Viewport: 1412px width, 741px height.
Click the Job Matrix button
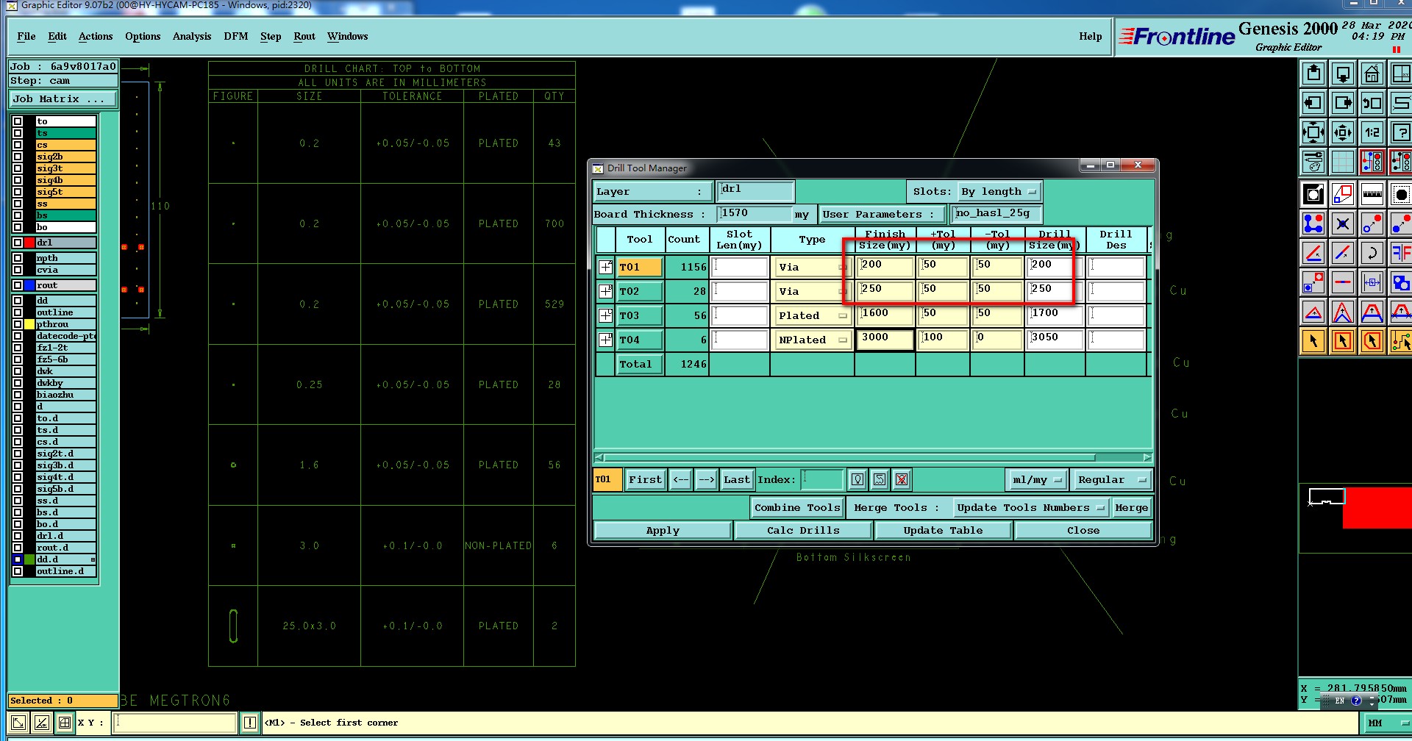(x=63, y=99)
